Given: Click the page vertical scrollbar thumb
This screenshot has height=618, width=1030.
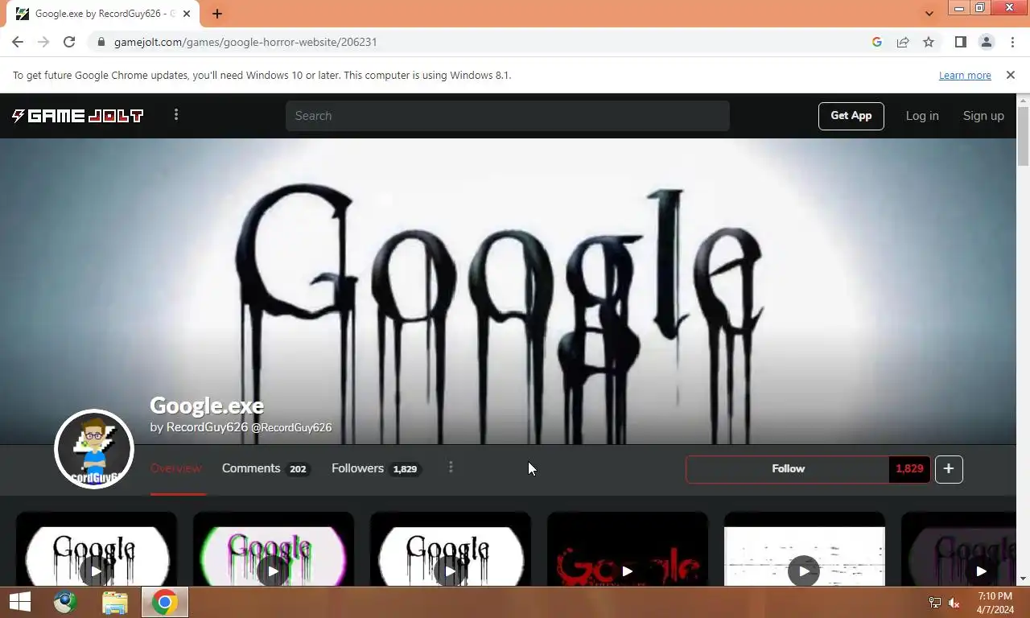Looking at the screenshot, I should click(1024, 136).
